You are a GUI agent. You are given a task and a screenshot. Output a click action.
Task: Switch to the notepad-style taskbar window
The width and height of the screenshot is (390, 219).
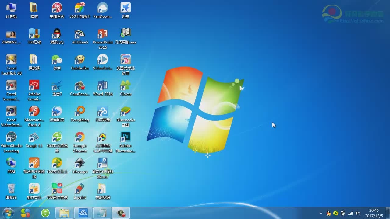pyautogui.click(x=102, y=213)
